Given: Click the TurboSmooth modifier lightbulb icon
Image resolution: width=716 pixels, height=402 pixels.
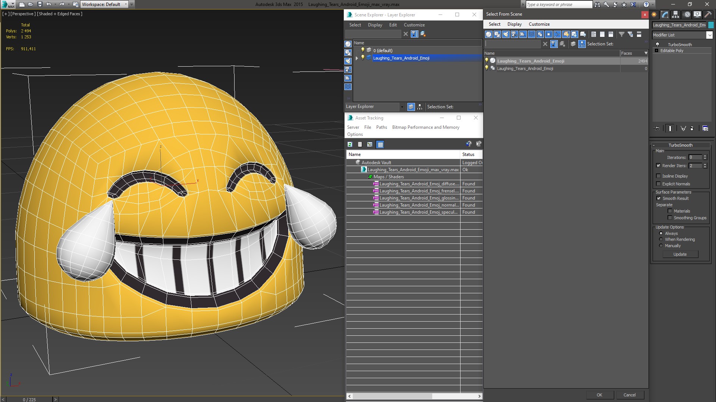Looking at the screenshot, I should [x=657, y=45].
